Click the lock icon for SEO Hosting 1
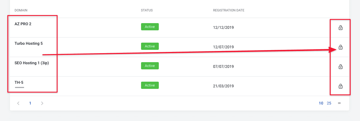 pos(340,67)
